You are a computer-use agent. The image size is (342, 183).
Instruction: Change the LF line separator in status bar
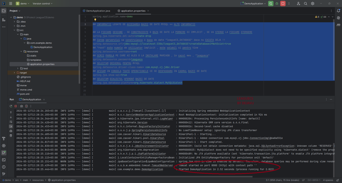click(303, 180)
